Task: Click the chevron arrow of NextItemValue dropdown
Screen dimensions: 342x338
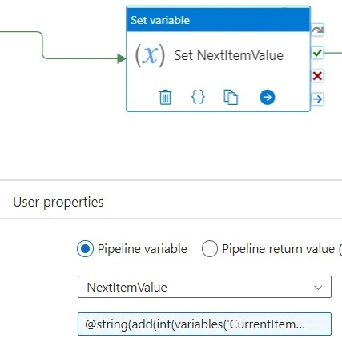Action: tap(318, 288)
